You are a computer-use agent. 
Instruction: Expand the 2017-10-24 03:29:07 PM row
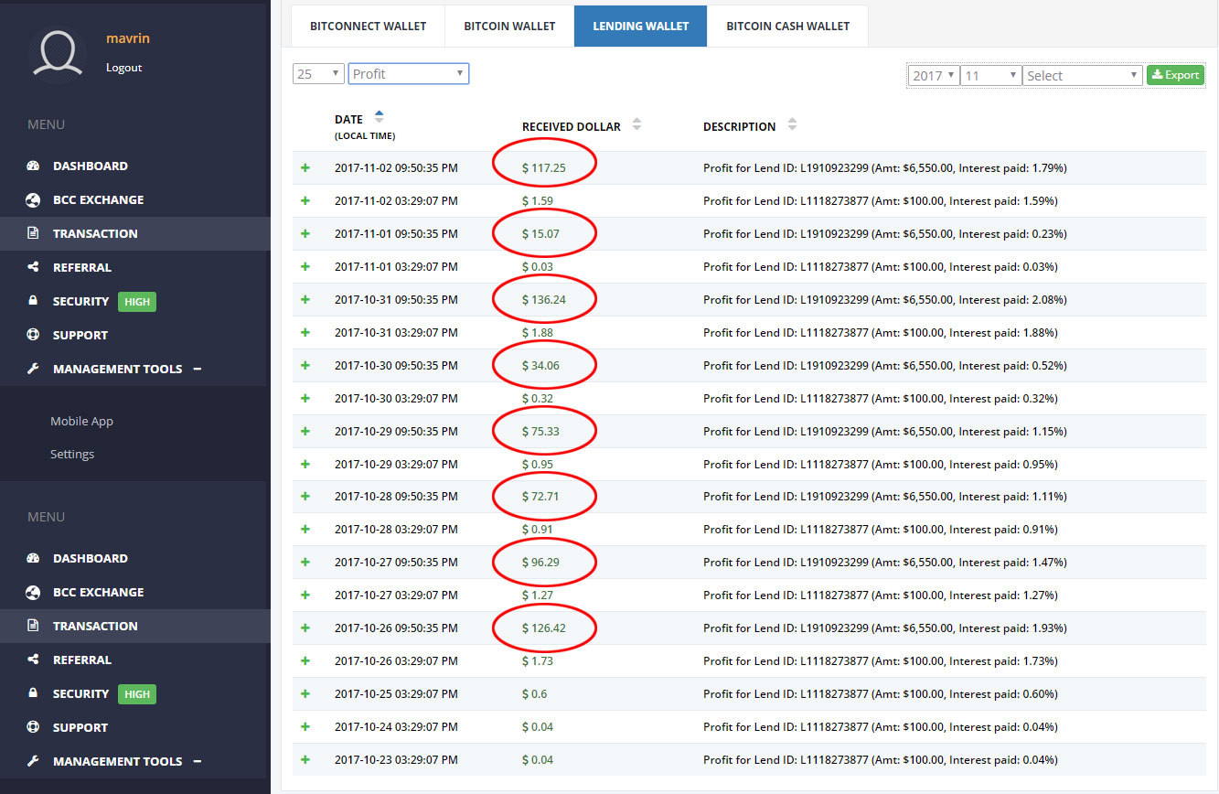(x=305, y=727)
